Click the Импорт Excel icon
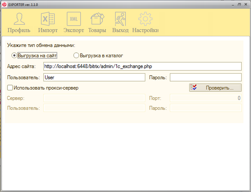The width and height of the screenshot is (251, 192). coord(48,19)
